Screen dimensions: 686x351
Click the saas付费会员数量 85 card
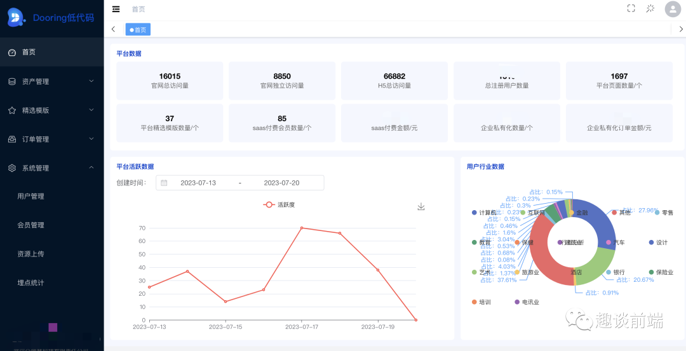coord(282,123)
